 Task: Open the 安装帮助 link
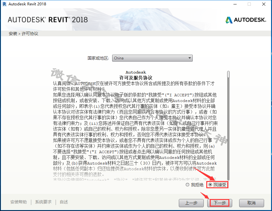pyautogui.click(x=19, y=202)
